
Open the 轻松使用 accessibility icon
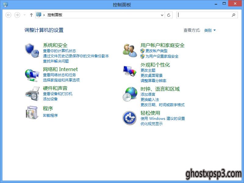(129, 118)
